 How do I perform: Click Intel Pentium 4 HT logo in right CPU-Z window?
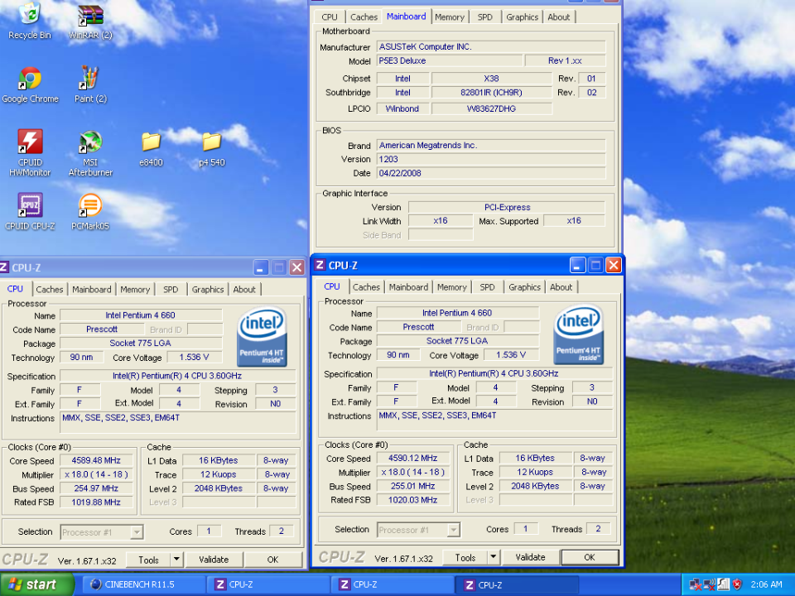579,334
